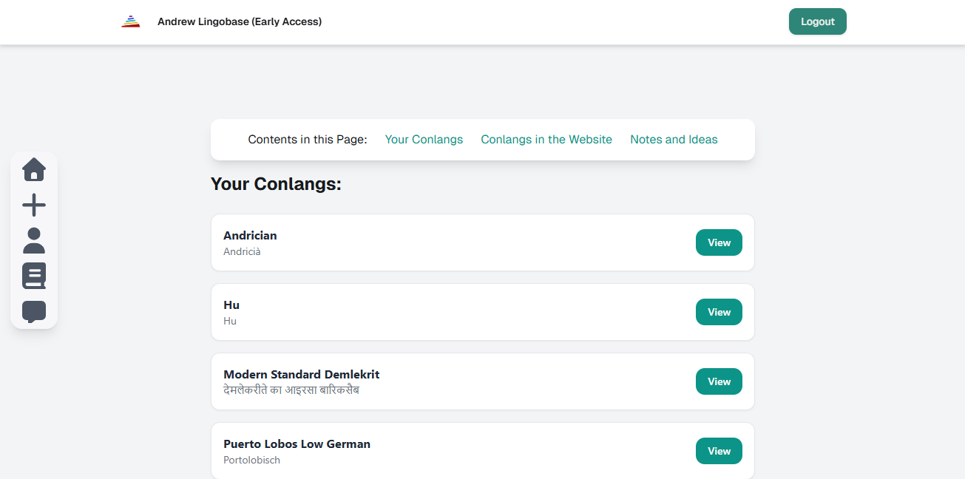Viewport: 965px width, 479px height.
Task: Open the Conlangs in the Website link
Action: [546, 140]
